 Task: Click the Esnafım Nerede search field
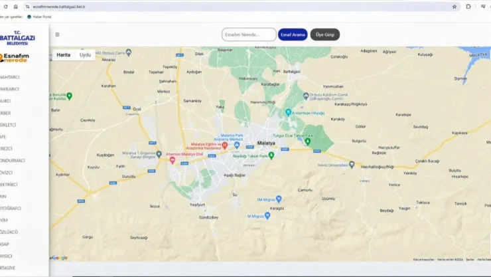click(x=249, y=35)
